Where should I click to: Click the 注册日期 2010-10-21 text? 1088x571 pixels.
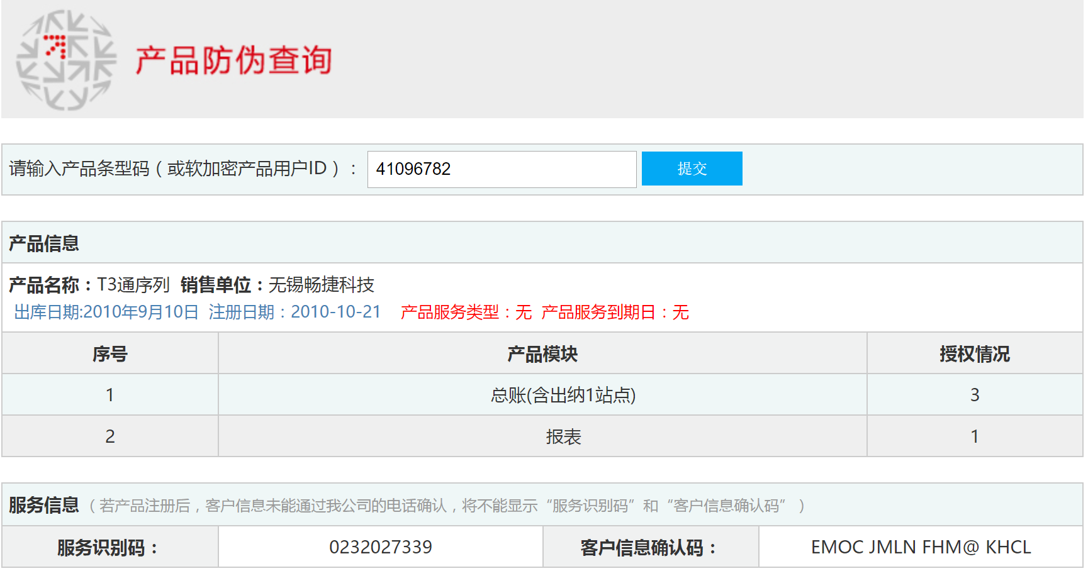tap(294, 312)
